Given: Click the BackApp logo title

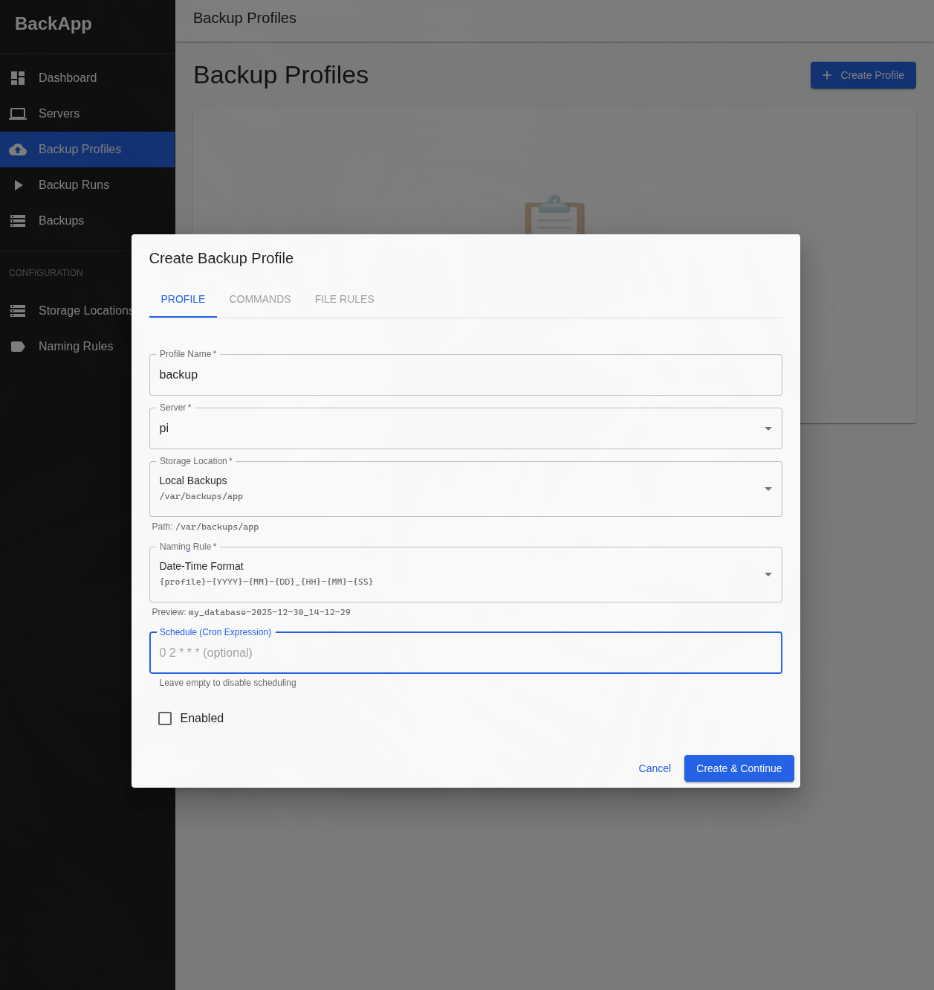Looking at the screenshot, I should (x=53, y=24).
